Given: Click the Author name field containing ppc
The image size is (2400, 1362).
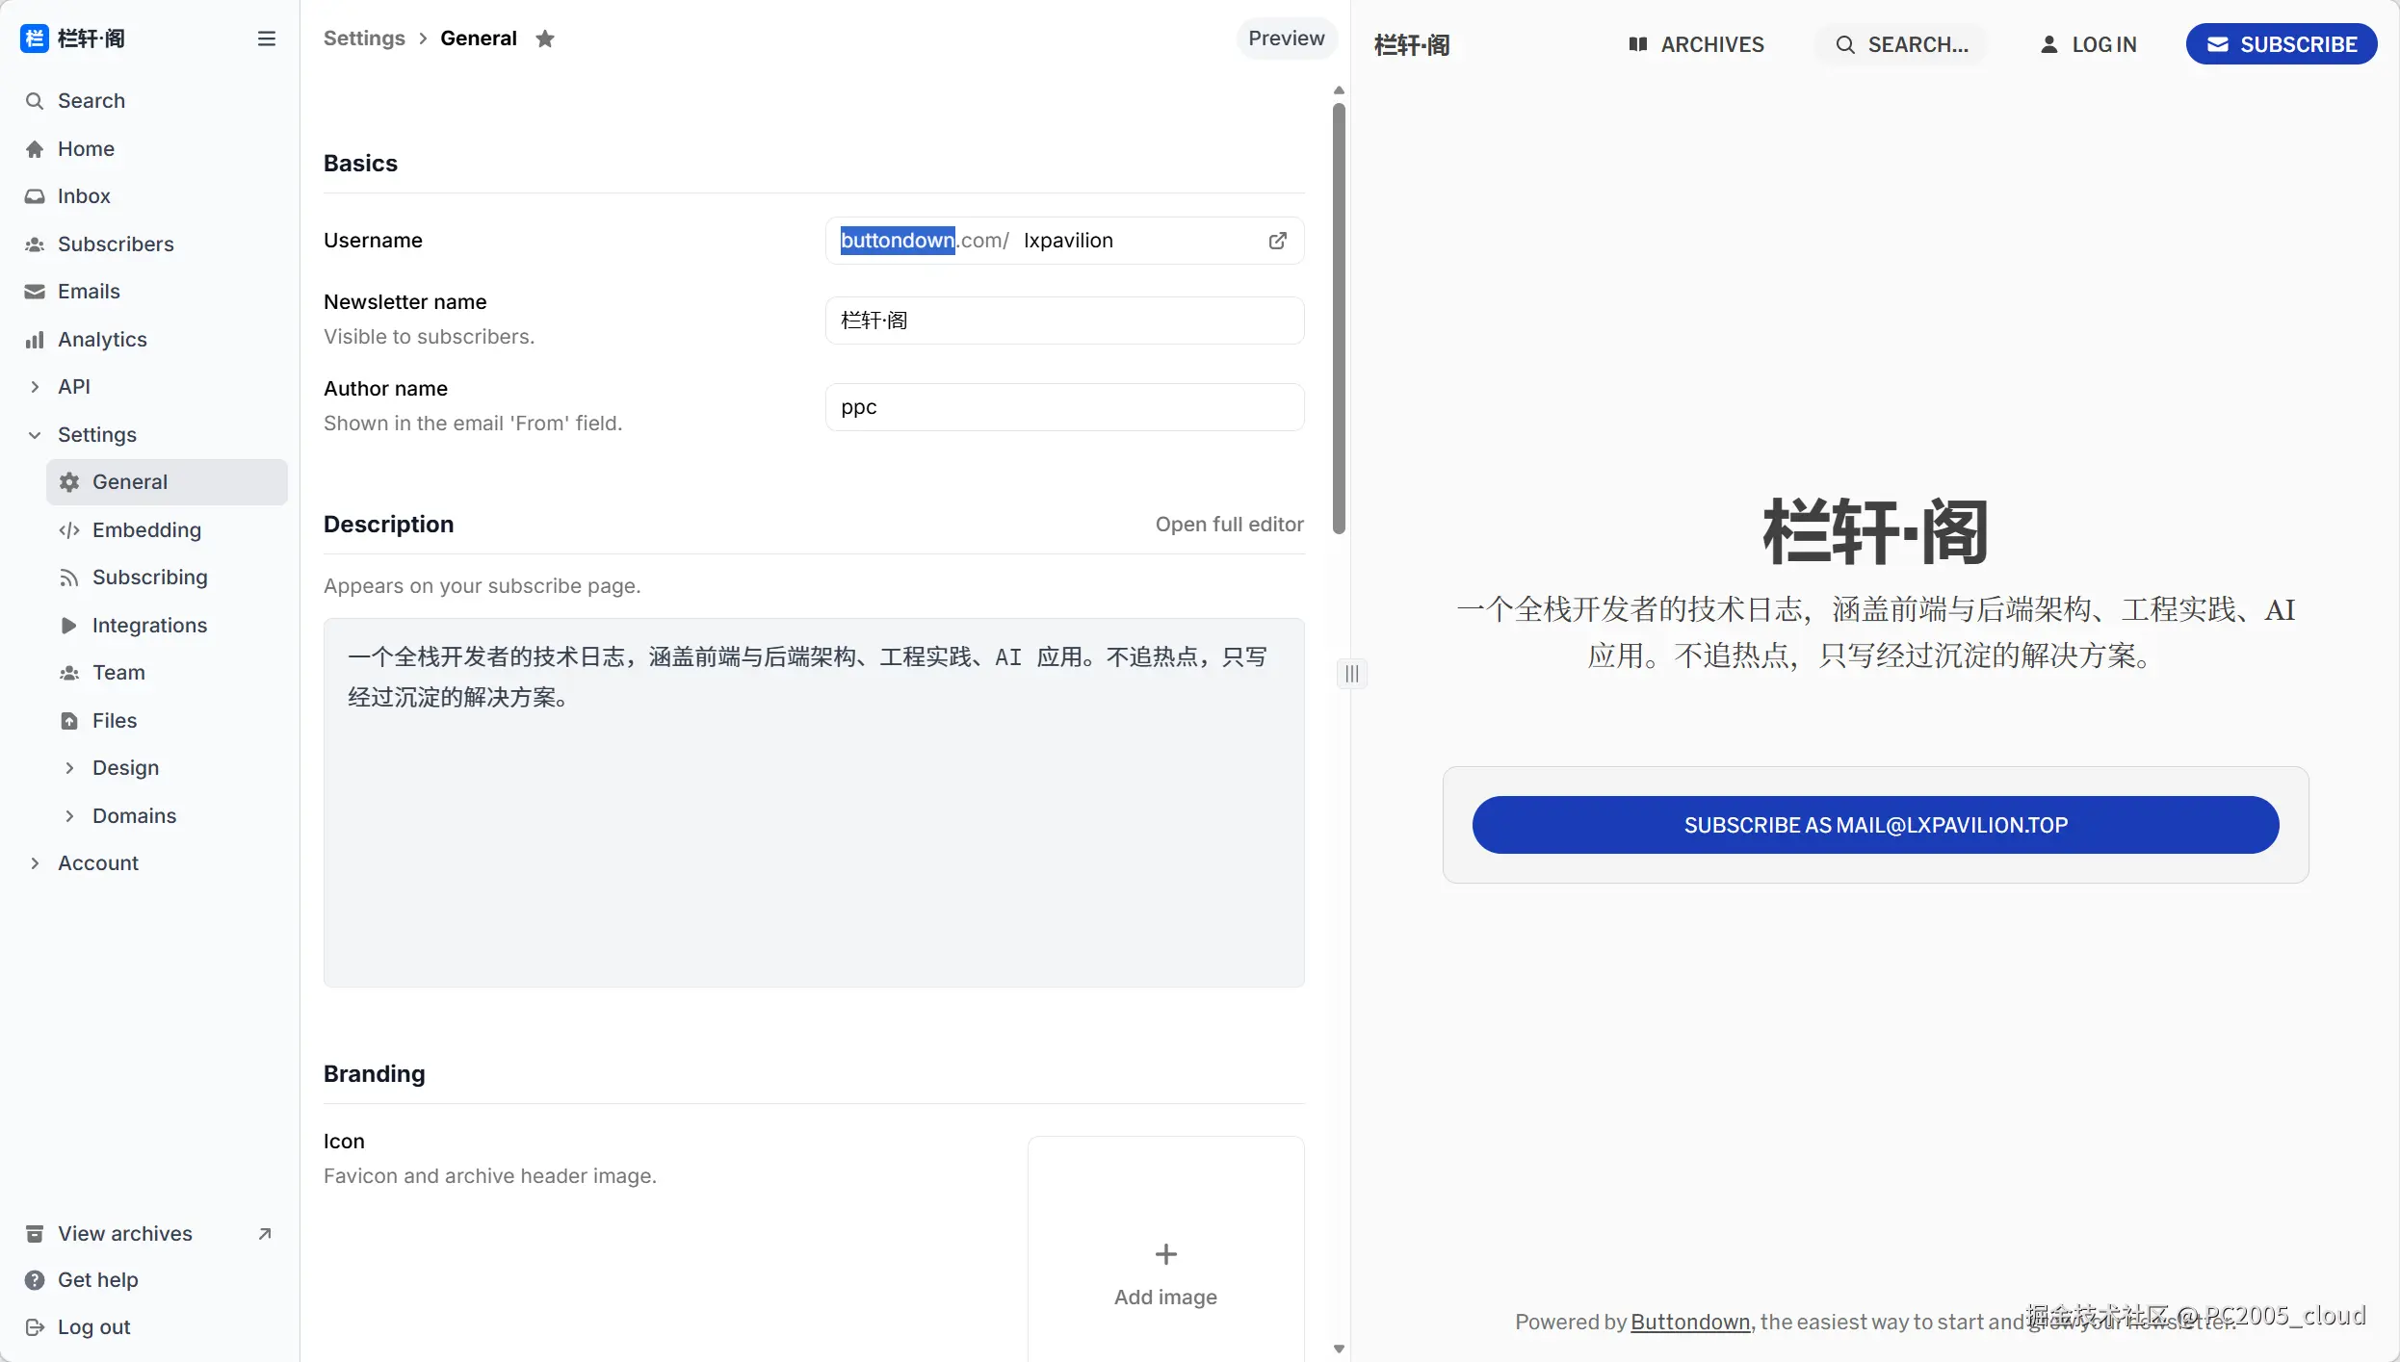Looking at the screenshot, I should click(1065, 407).
